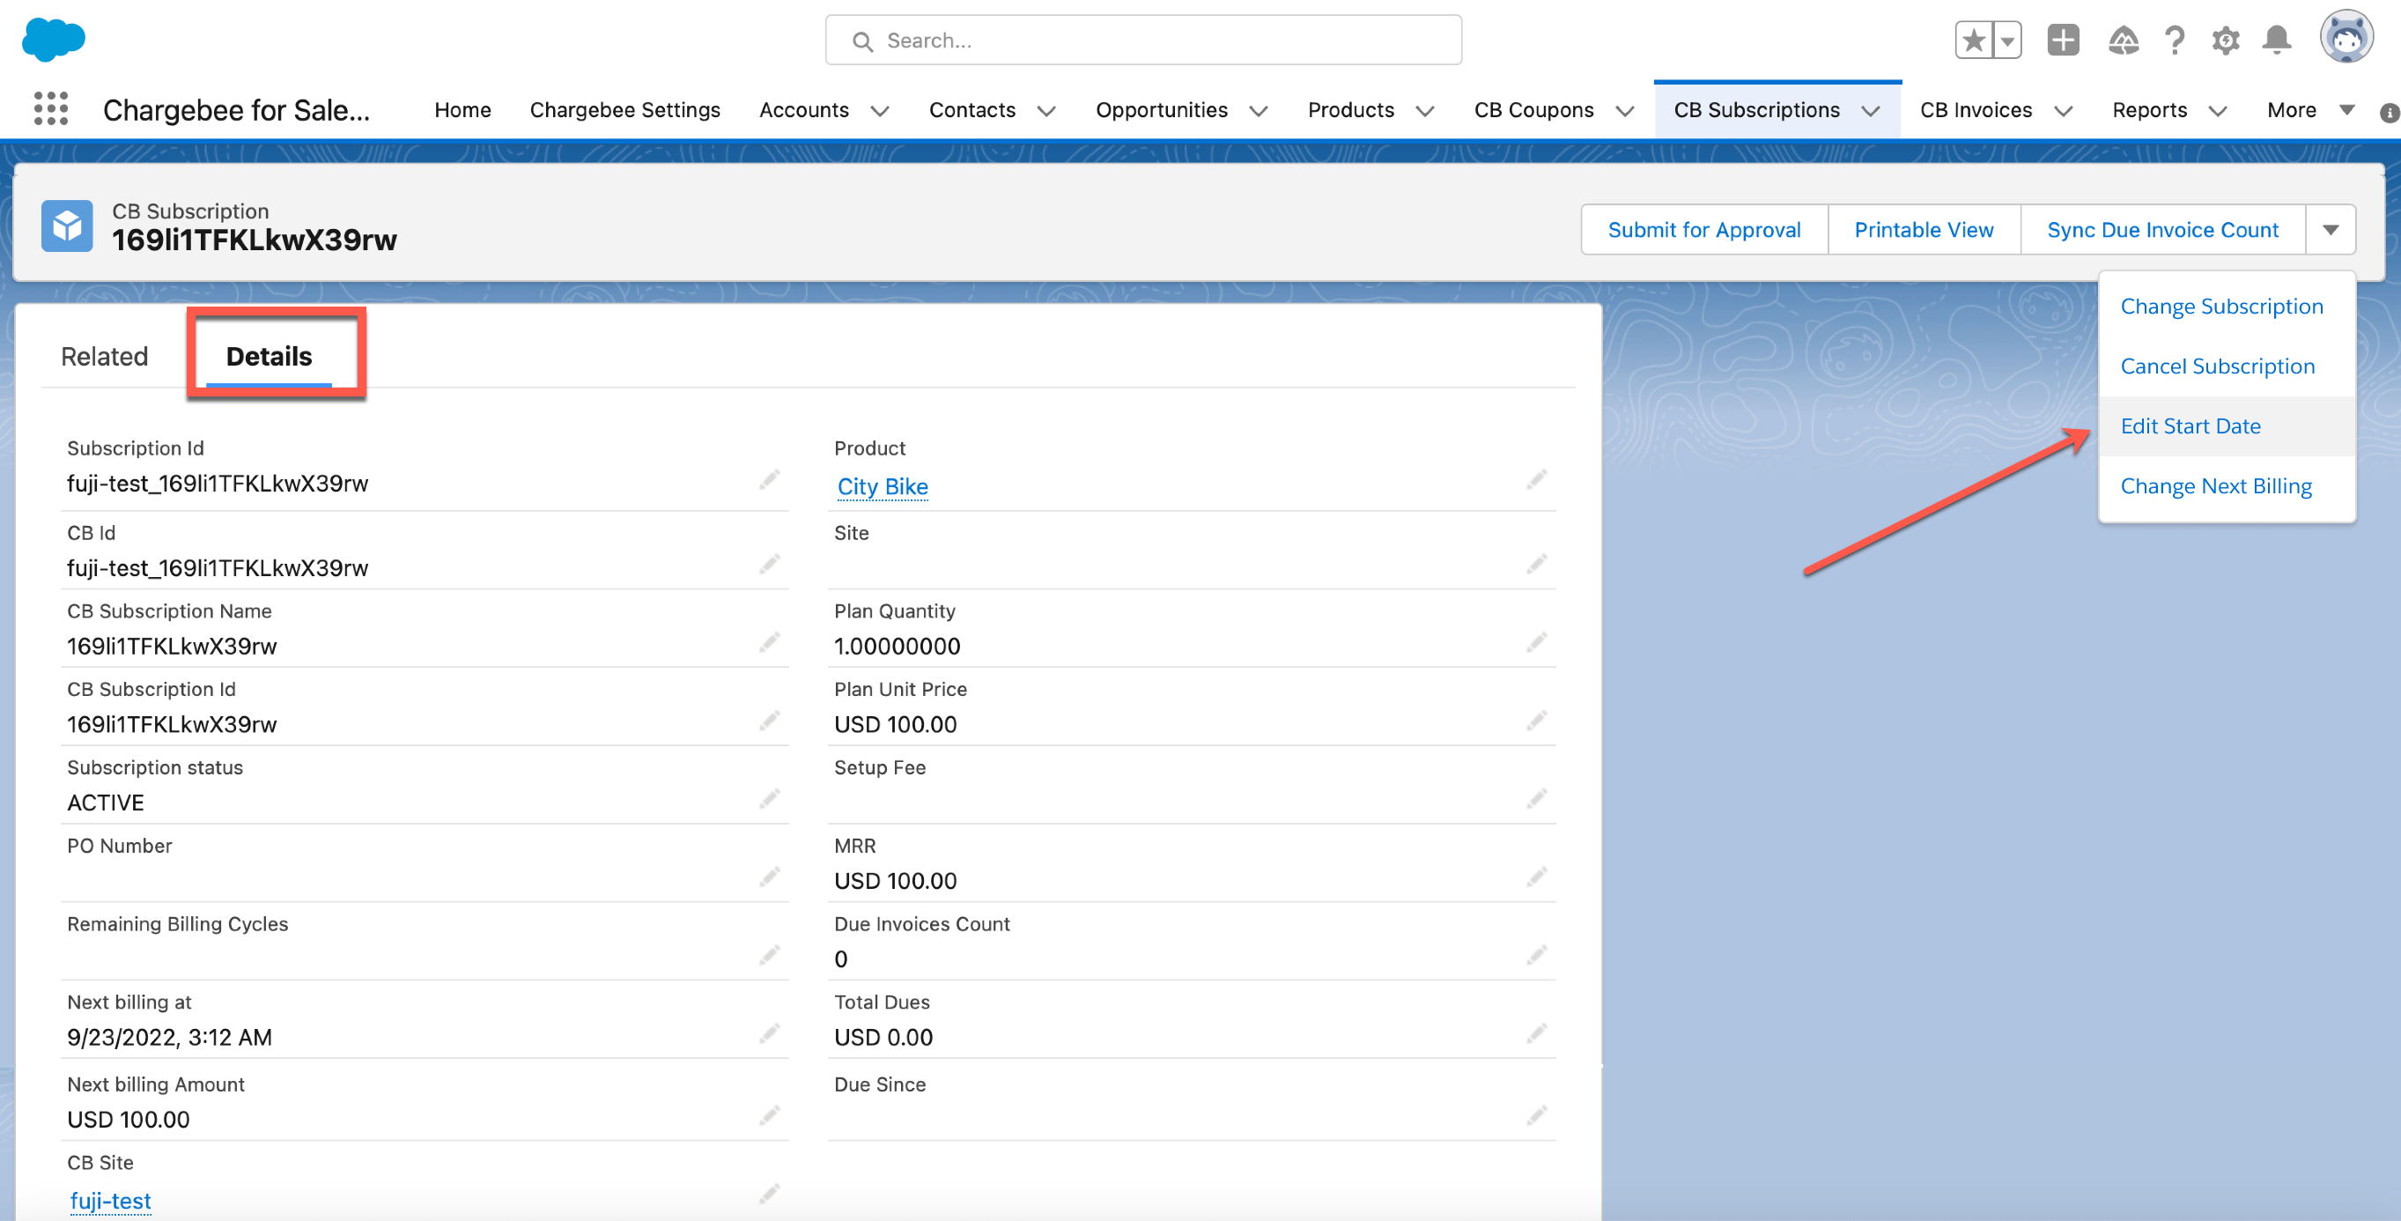Open the Setup gear icon
This screenshot has height=1221, width=2401.
click(x=2226, y=40)
